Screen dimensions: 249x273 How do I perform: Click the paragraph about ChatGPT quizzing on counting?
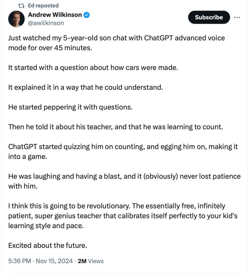122,151
